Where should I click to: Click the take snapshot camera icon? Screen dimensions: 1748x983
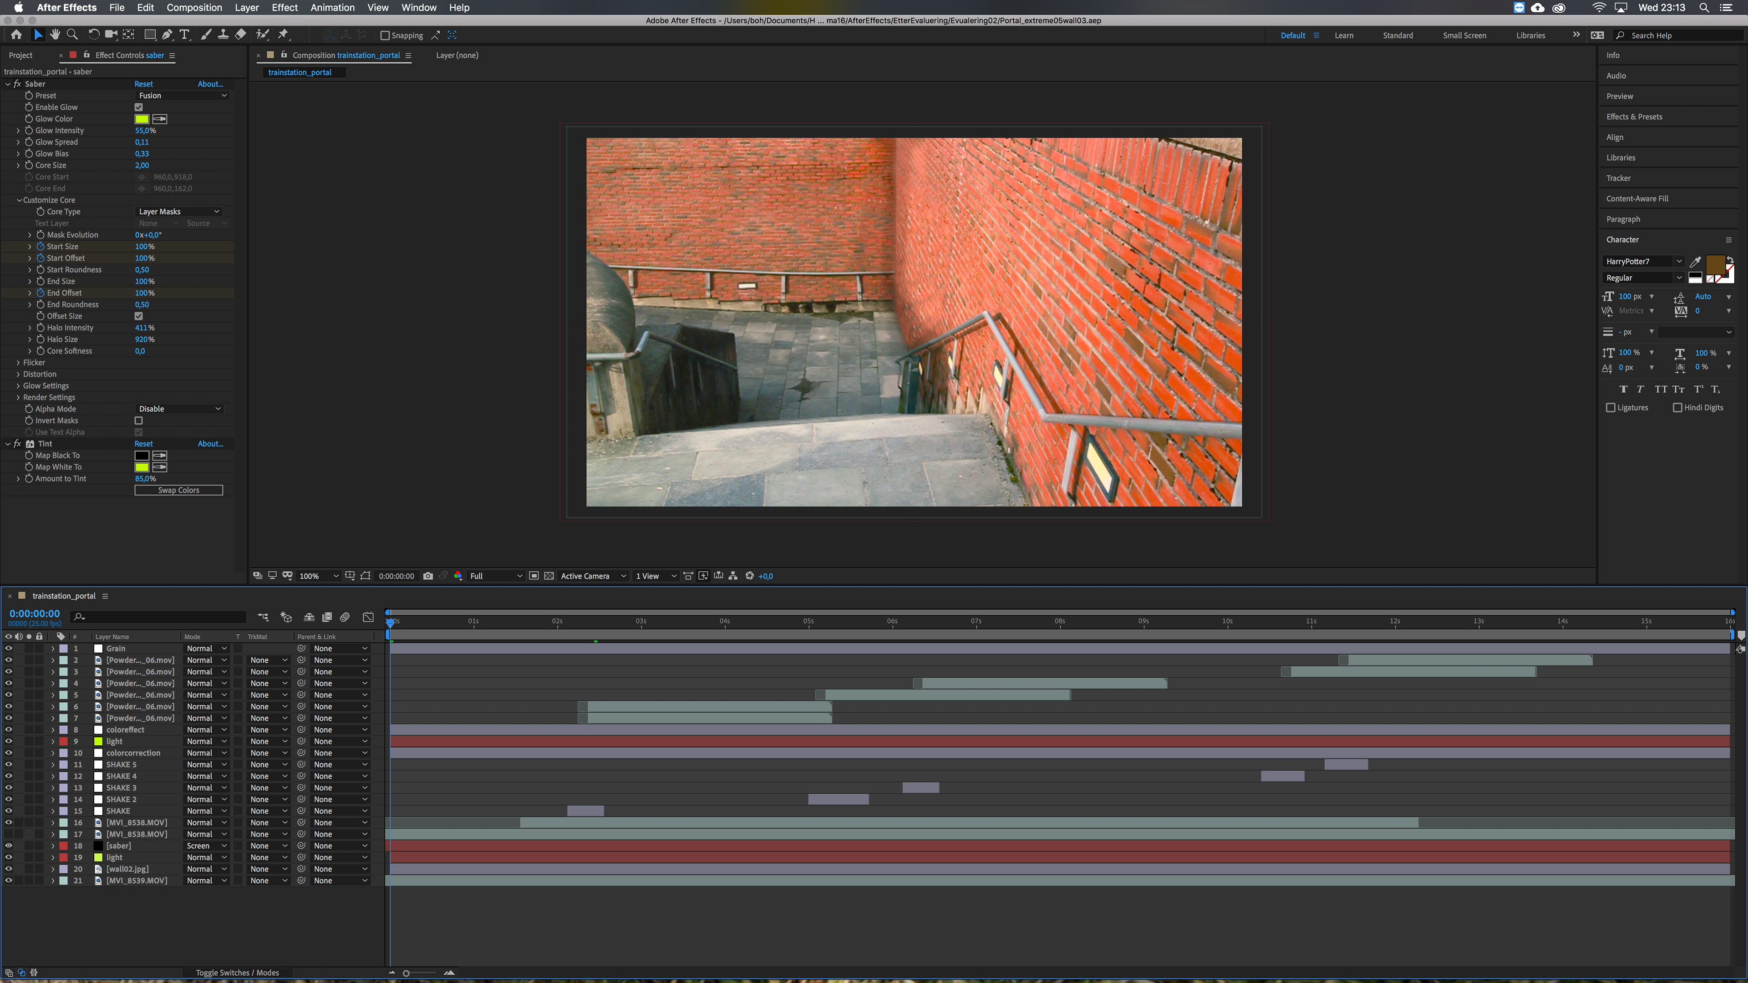point(427,576)
